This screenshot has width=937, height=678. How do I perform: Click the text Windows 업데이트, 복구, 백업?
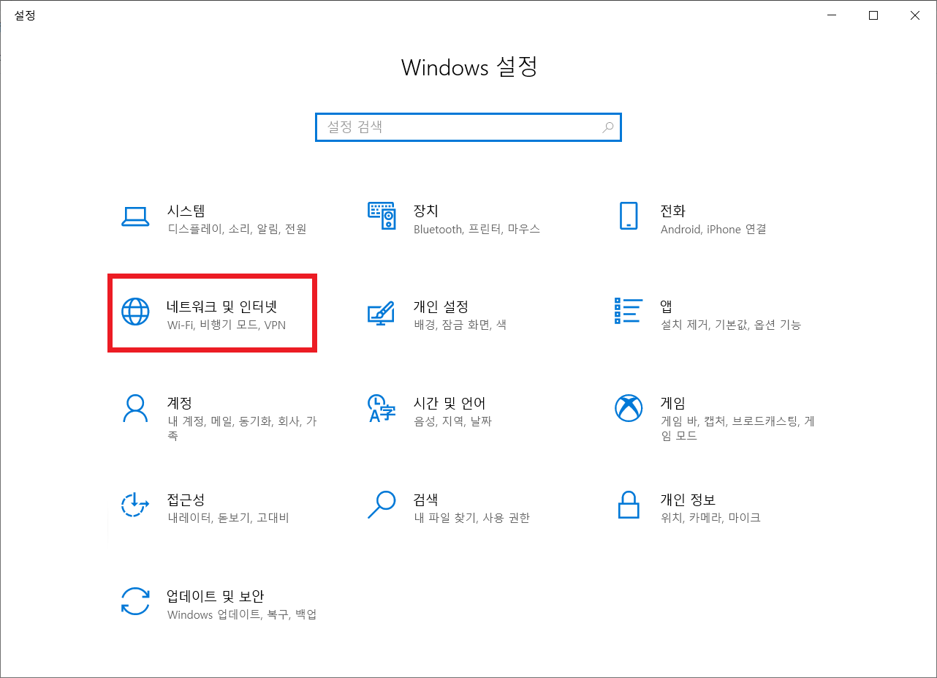(242, 614)
